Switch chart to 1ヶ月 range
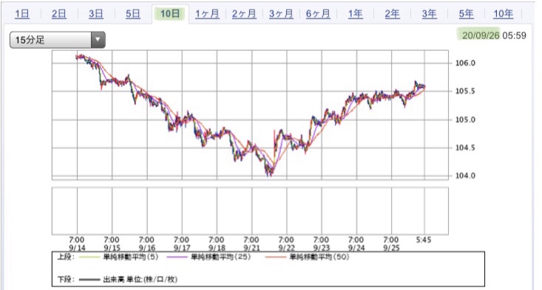 point(207,14)
